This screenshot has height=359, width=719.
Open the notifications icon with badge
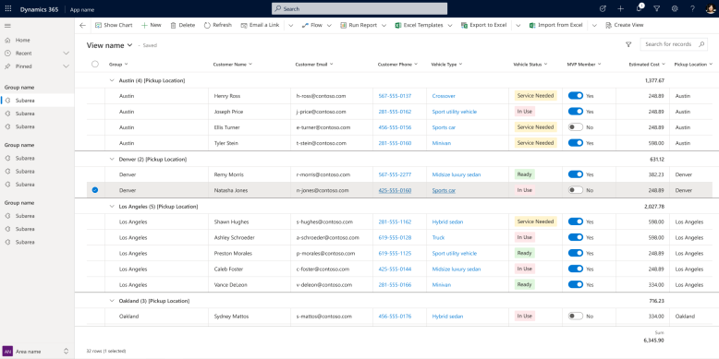[x=640, y=8]
